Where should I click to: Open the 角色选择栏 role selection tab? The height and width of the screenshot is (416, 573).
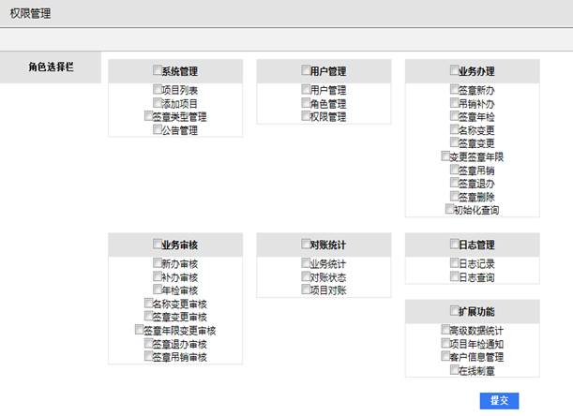click(x=51, y=67)
